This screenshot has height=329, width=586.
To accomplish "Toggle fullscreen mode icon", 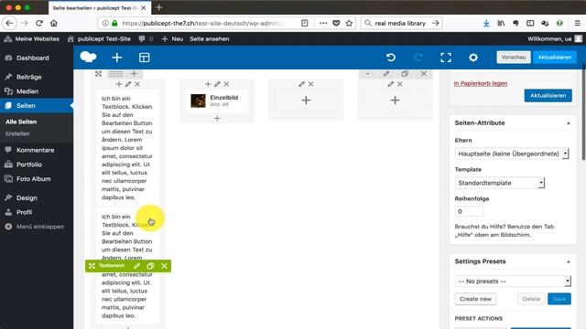I will pos(446,58).
